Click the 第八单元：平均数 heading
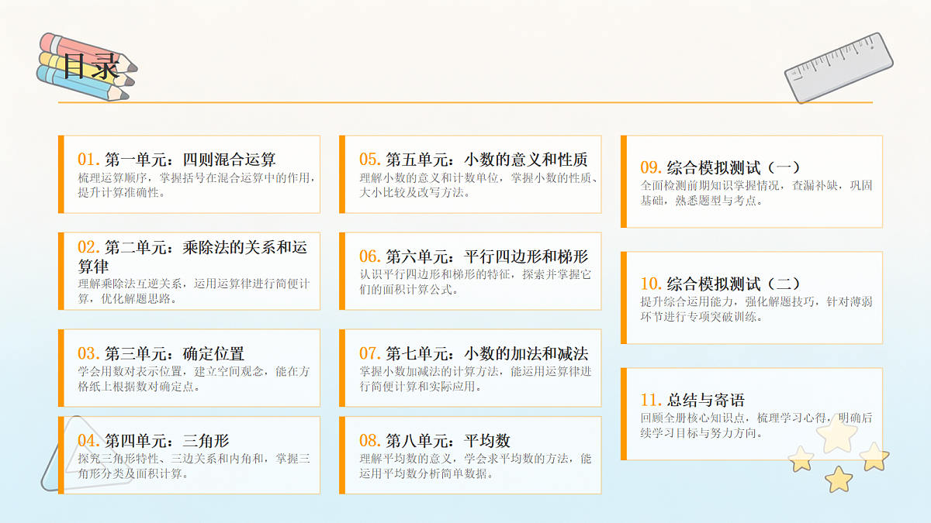Screen dimensions: 931x523 (448, 442)
